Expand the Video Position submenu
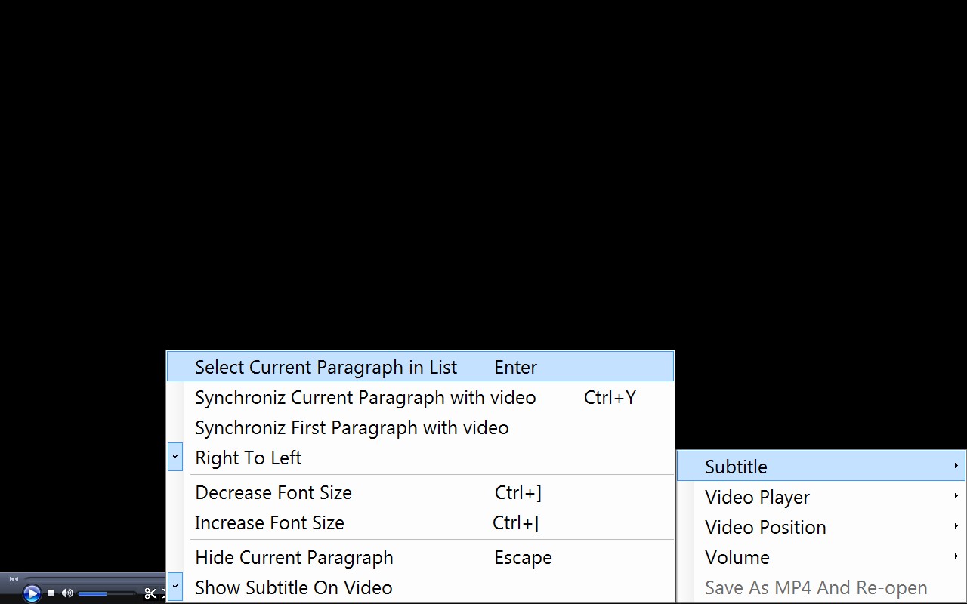 956,526
